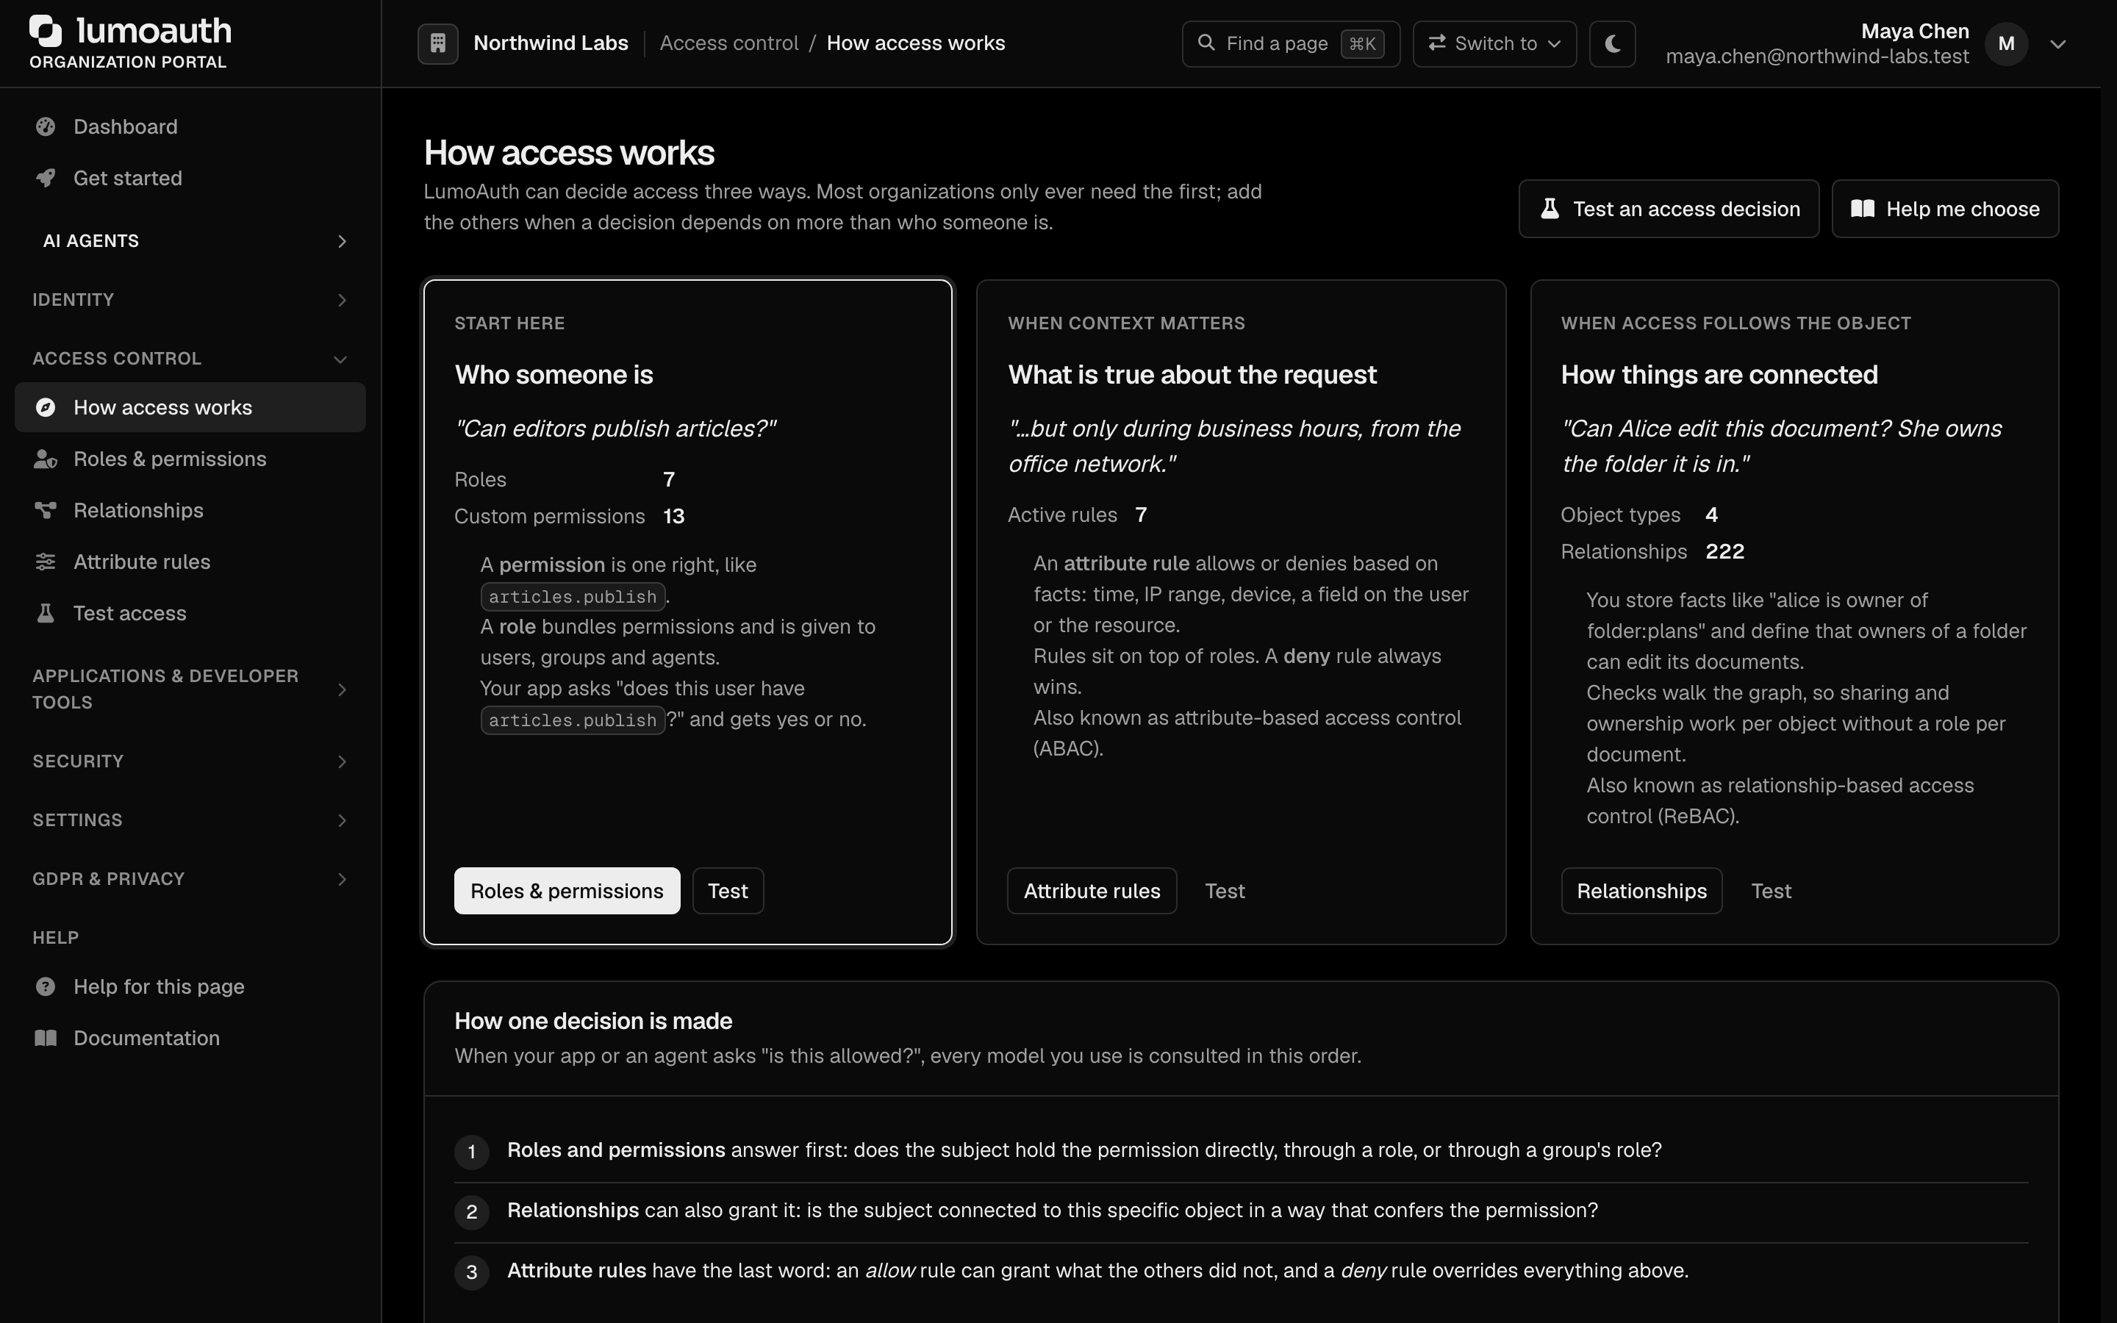Click the maya.chen@northwind-labs.test email text

click(x=1817, y=57)
